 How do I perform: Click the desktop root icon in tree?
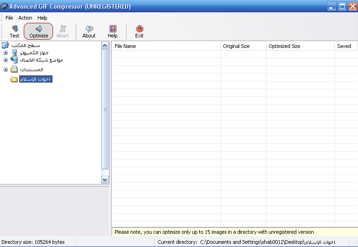tap(5, 45)
